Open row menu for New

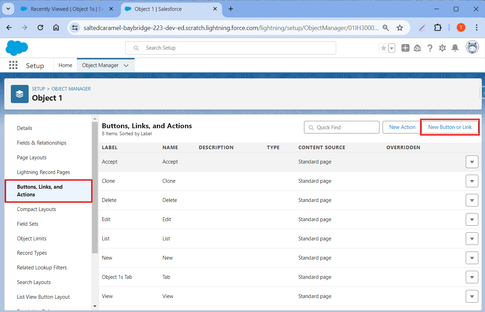coord(472,258)
